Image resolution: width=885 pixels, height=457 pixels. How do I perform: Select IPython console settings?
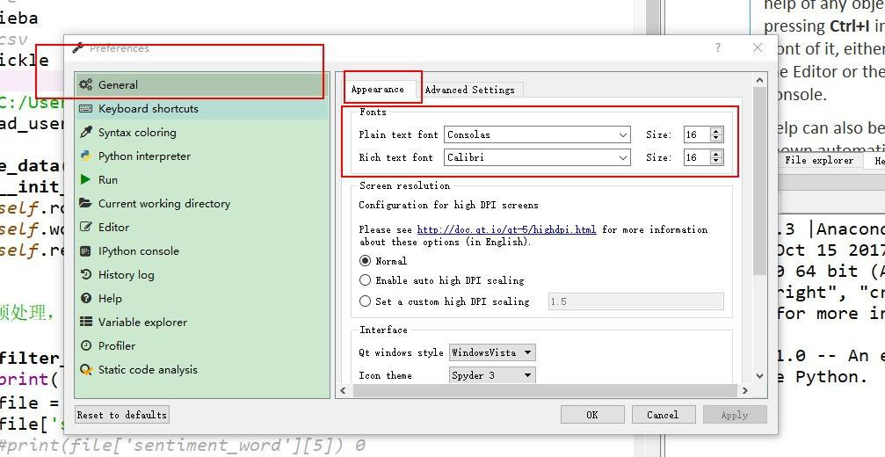(201, 251)
